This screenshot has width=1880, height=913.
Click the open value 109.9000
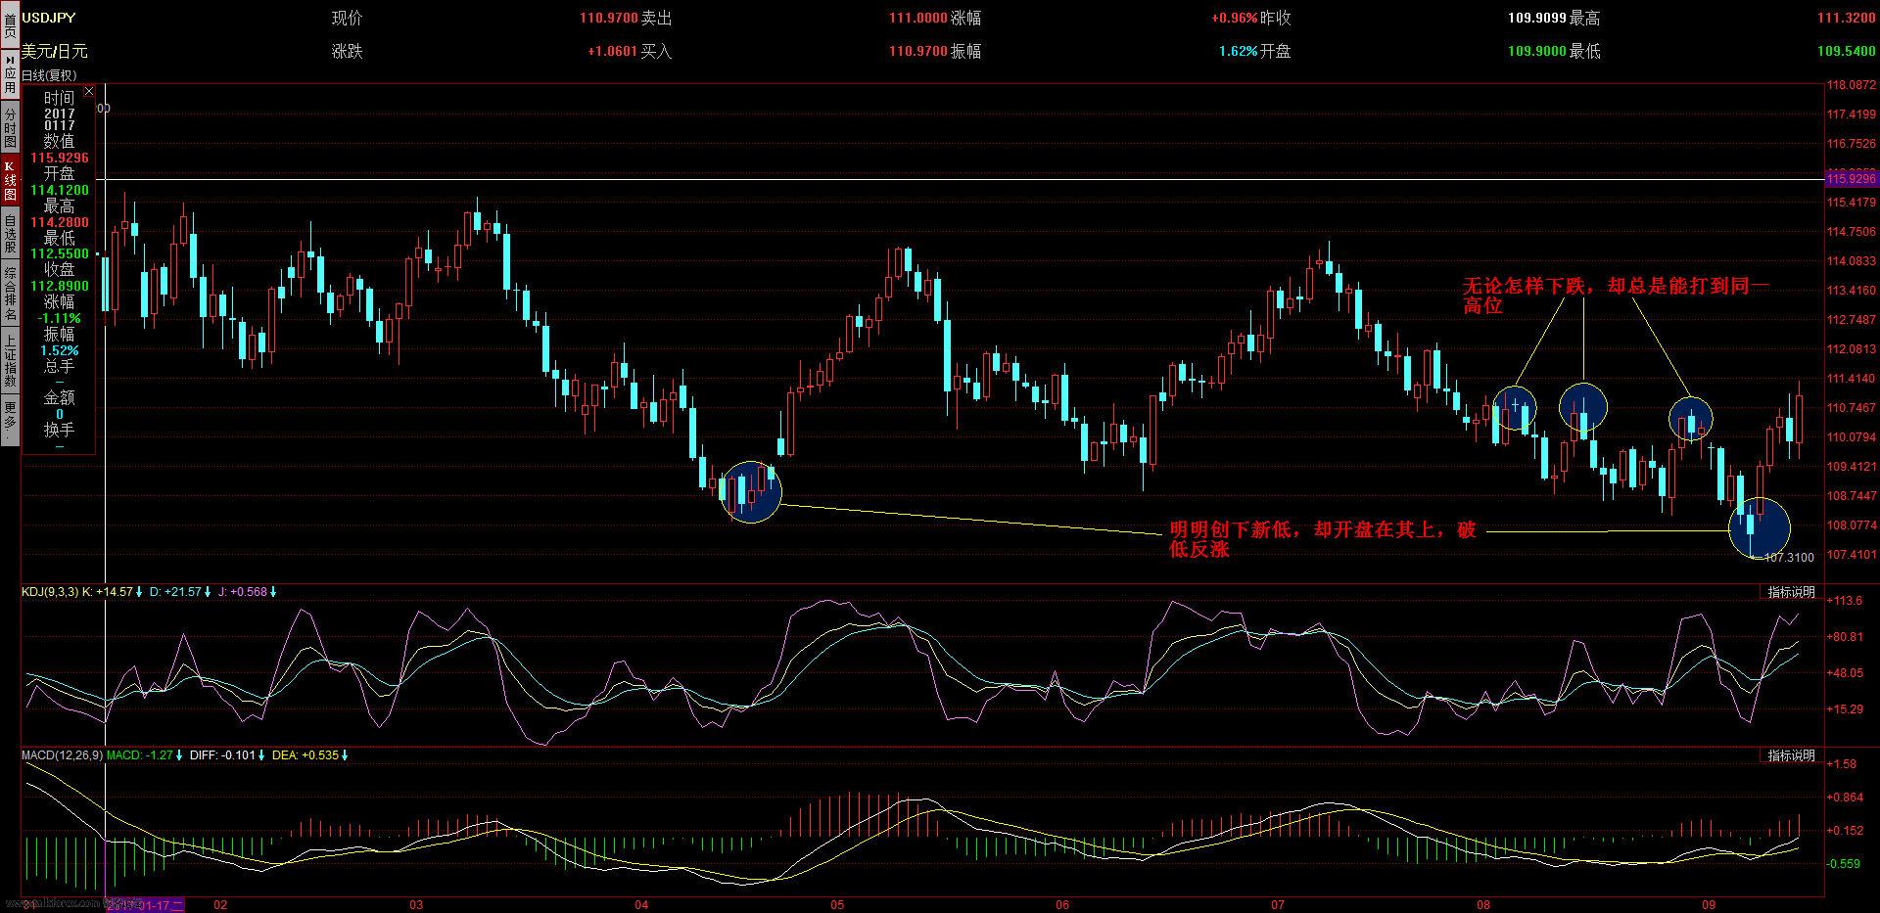tap(1537, 51)
